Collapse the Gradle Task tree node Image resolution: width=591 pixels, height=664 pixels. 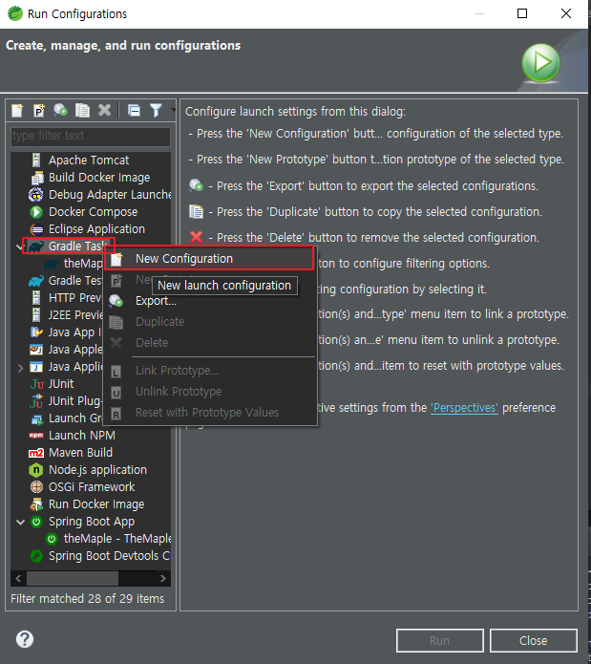[19, 246]
